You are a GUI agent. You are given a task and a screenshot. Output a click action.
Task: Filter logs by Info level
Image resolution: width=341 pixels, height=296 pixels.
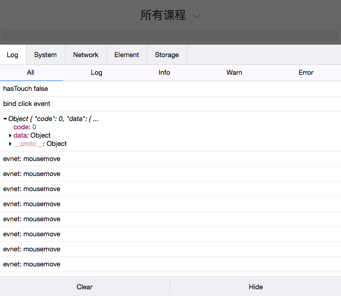(x=164, y=73)
